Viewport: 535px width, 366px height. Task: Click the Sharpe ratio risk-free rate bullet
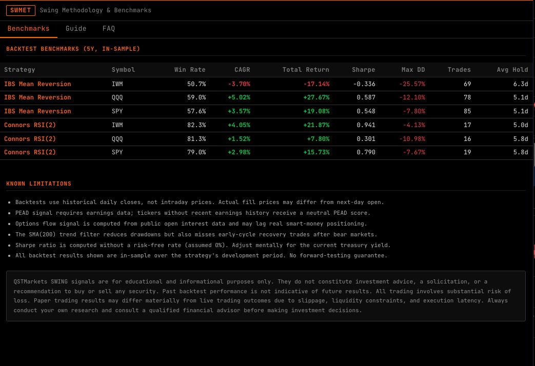(x=203, y=245)
